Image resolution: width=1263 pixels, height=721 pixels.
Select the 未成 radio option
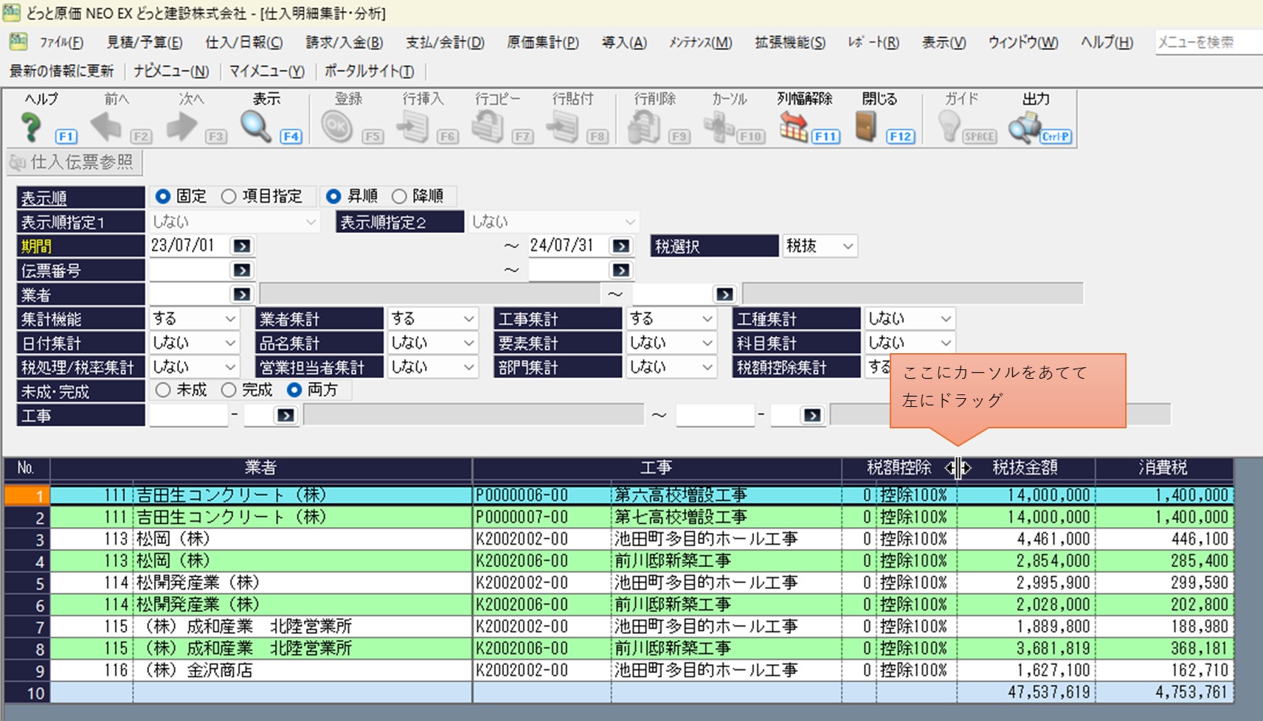coord(163,390)
